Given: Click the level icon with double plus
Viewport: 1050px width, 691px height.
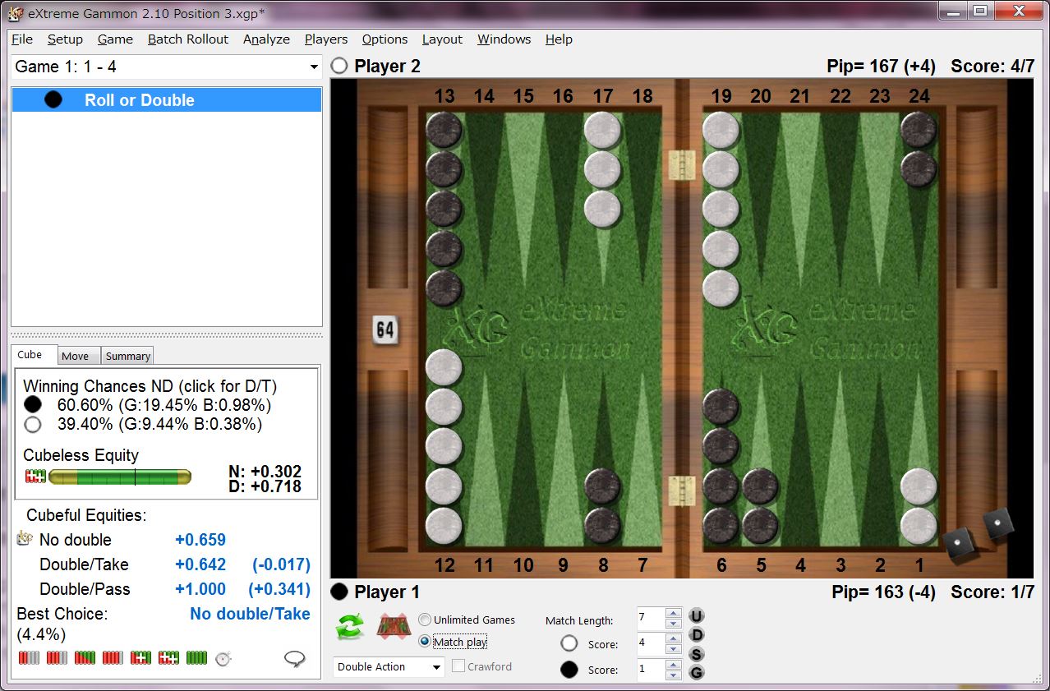Looking at the screenshot, I should pos(168,658).
